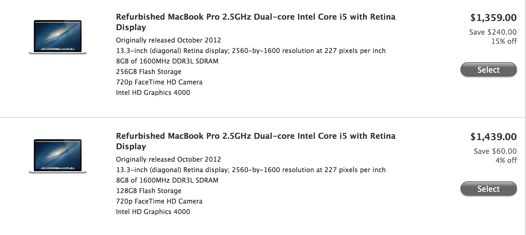The image size is (526, 235).
Task: Click the Save $60.00 text
Action: click(x=495, y=151)
